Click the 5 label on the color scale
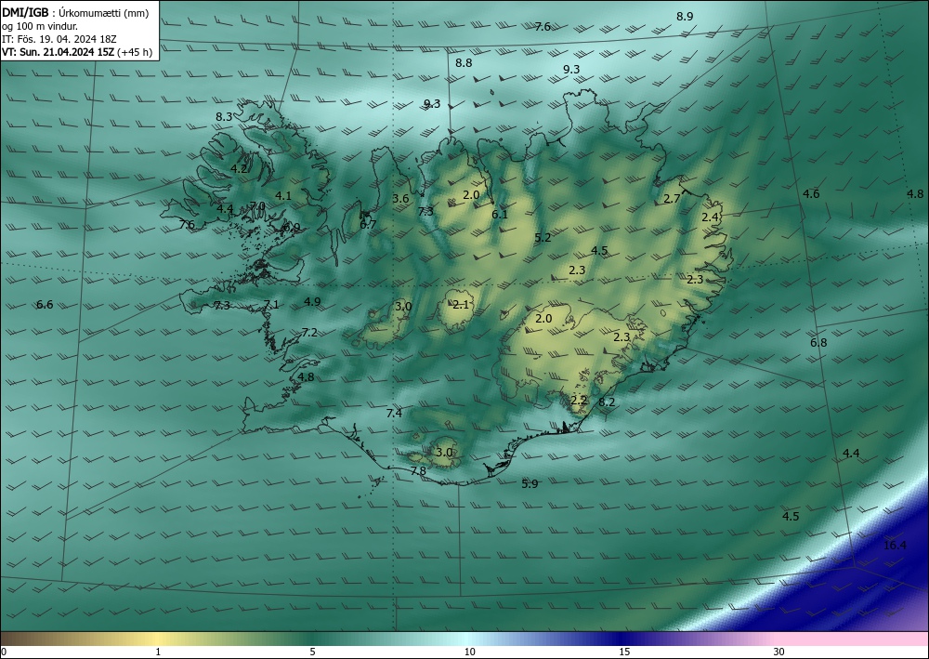This screenshot has width=929, height=659. point(312,652)
